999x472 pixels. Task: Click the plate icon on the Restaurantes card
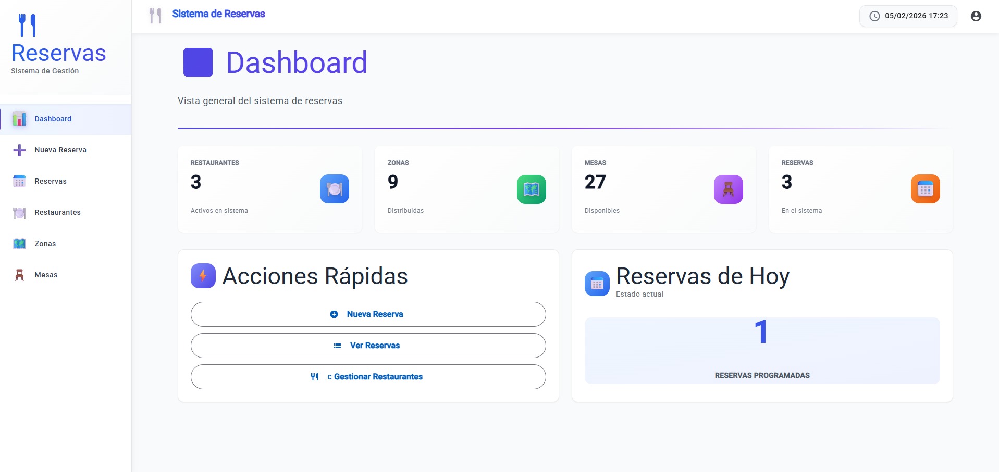(334, 189)
